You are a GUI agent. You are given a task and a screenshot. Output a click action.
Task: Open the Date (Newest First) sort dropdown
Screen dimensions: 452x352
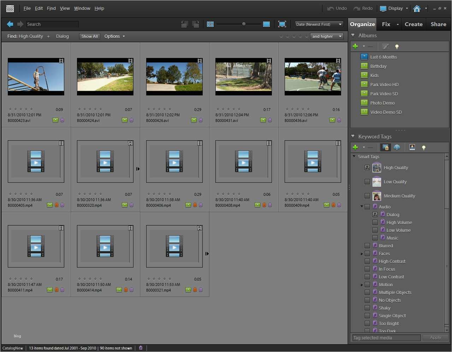318,24
